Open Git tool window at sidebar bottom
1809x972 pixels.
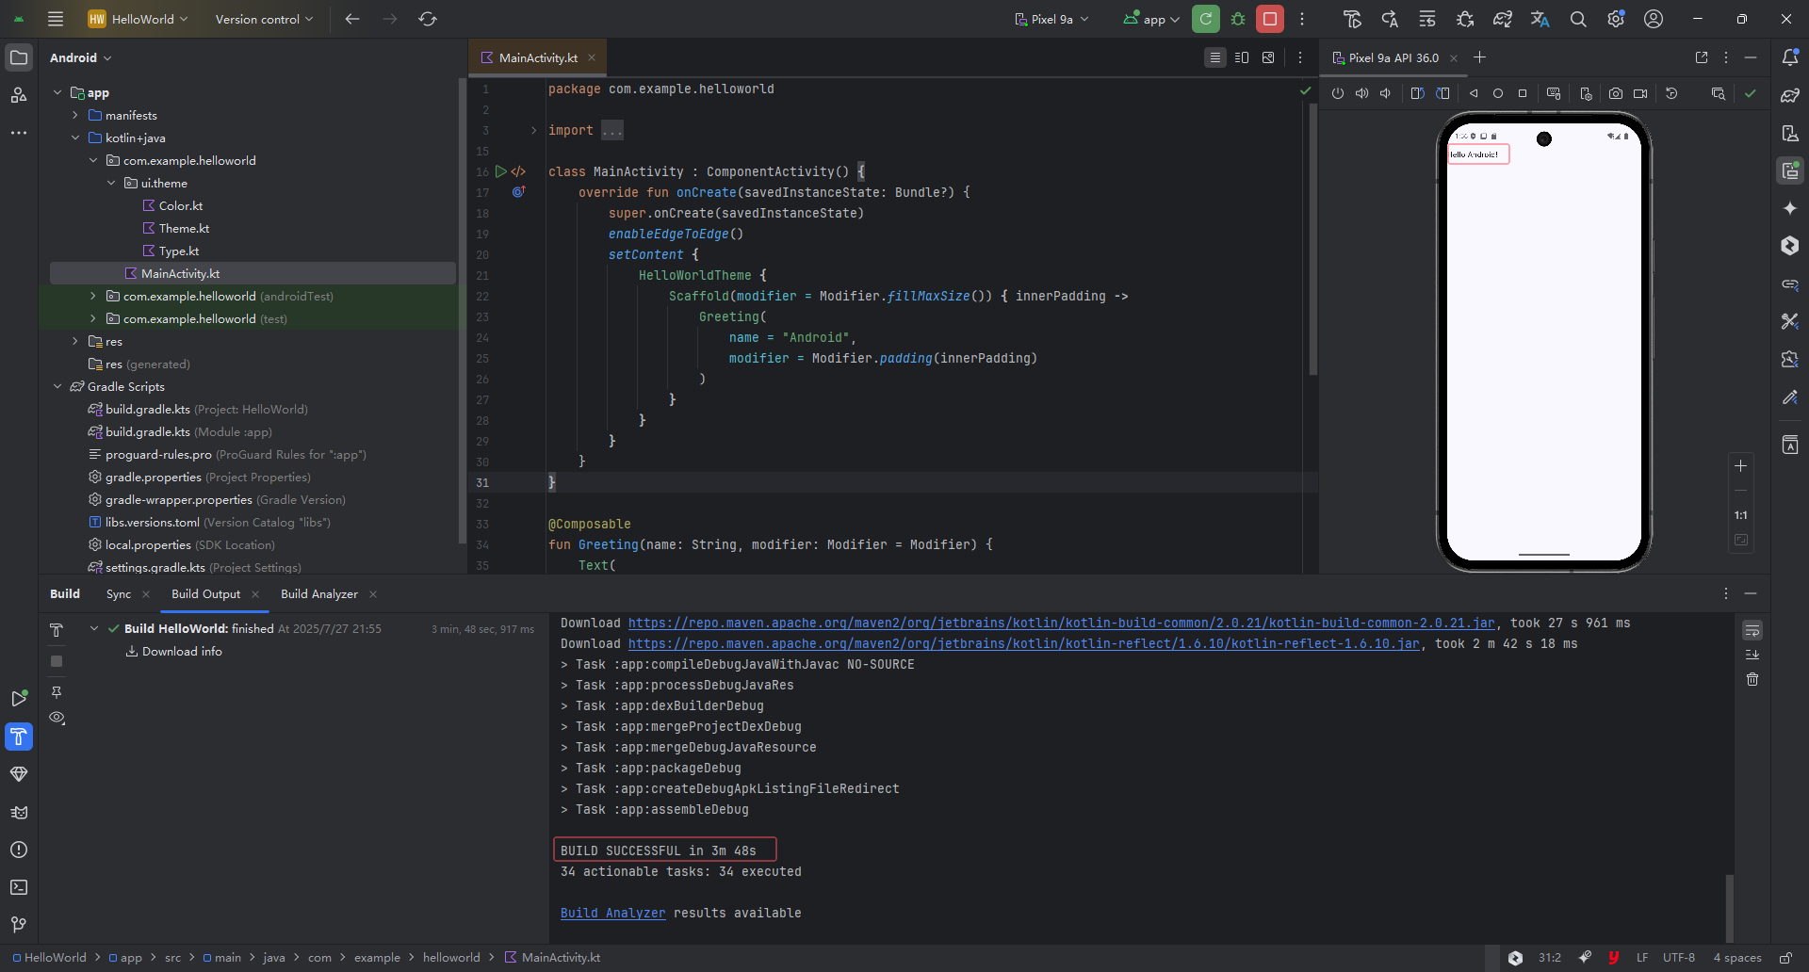coord(19,925)
